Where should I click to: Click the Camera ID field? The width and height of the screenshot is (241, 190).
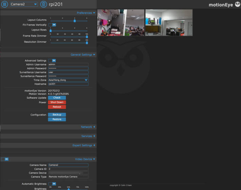coord(68,169)
